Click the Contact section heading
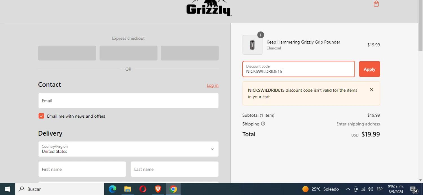This screenshot has height=195, width=423. pyautogui.click(x=50, y=84)
